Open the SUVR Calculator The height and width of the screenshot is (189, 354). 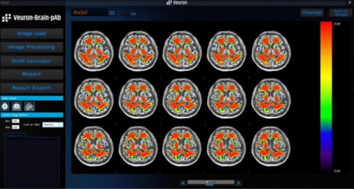[32, 61]
